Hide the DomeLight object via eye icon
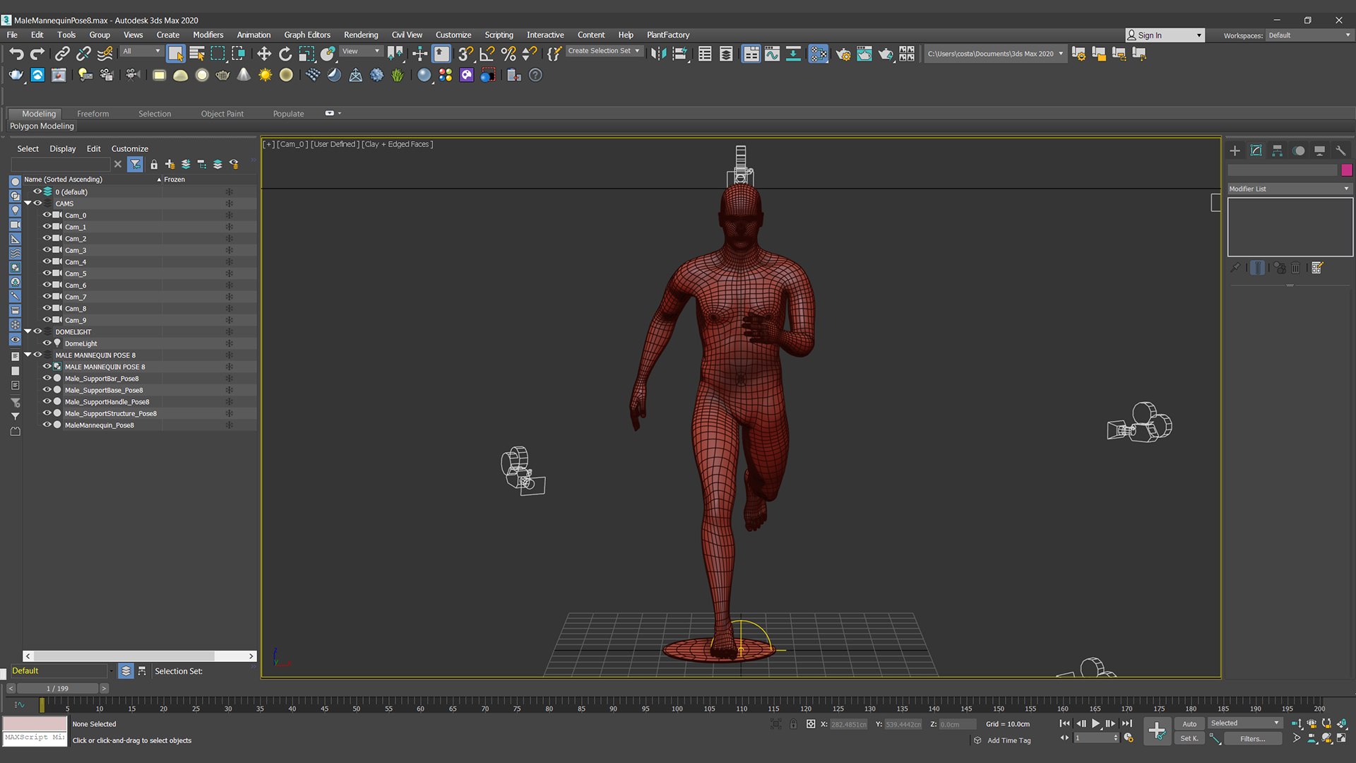1356x763 pixels. pyautogui.click(x=47, y=343)
